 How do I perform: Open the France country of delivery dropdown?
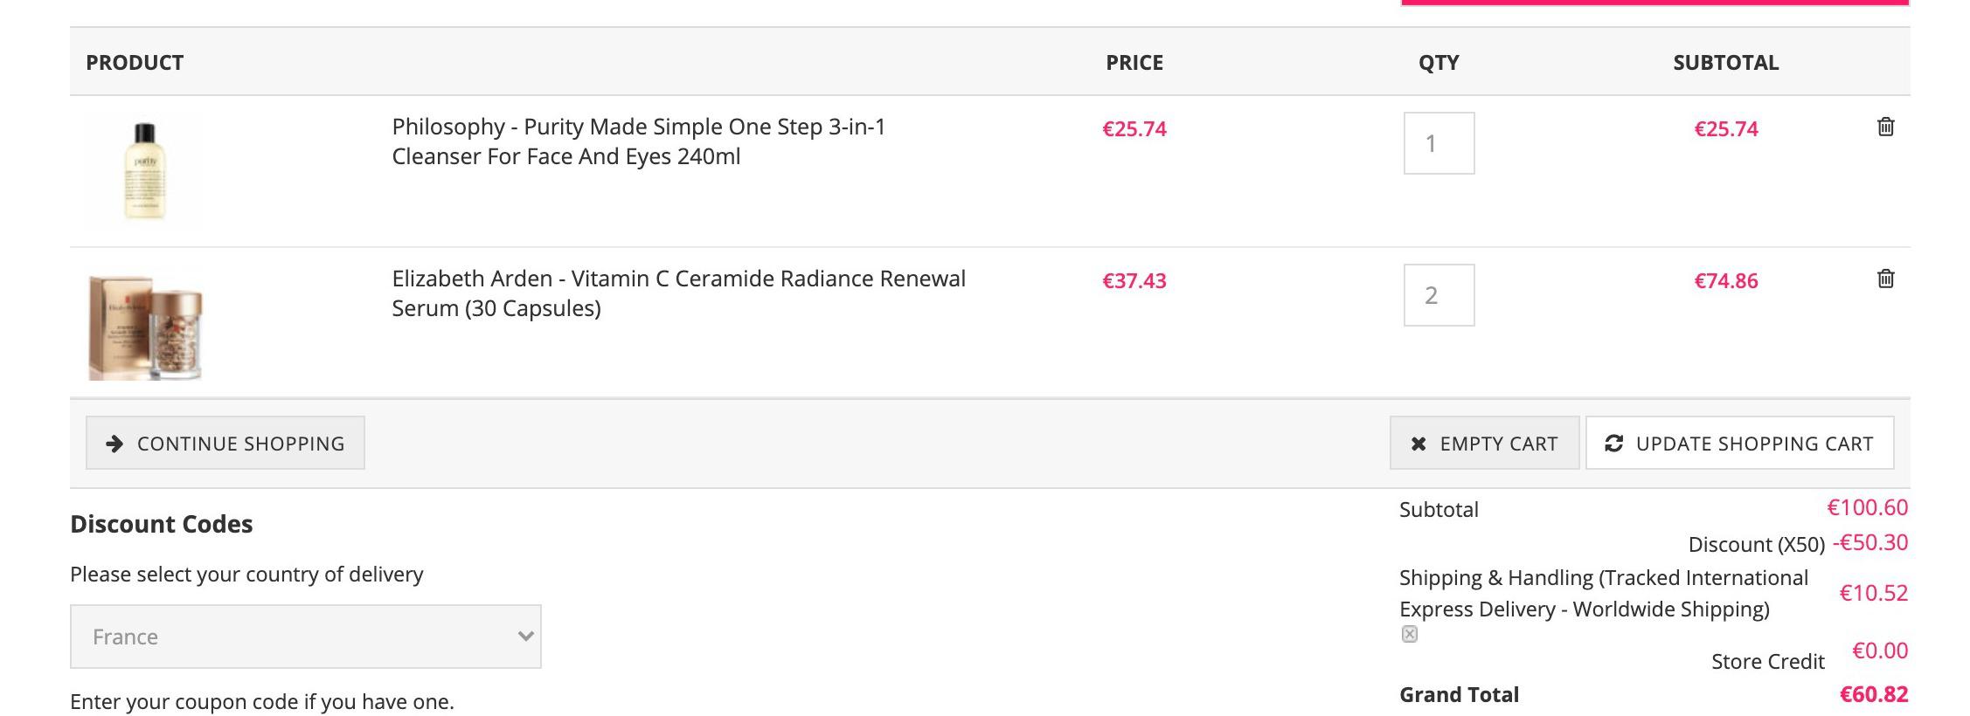click(x=306, y=637)
